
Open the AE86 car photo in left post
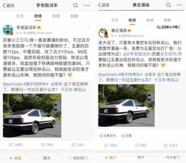[32, 116]
